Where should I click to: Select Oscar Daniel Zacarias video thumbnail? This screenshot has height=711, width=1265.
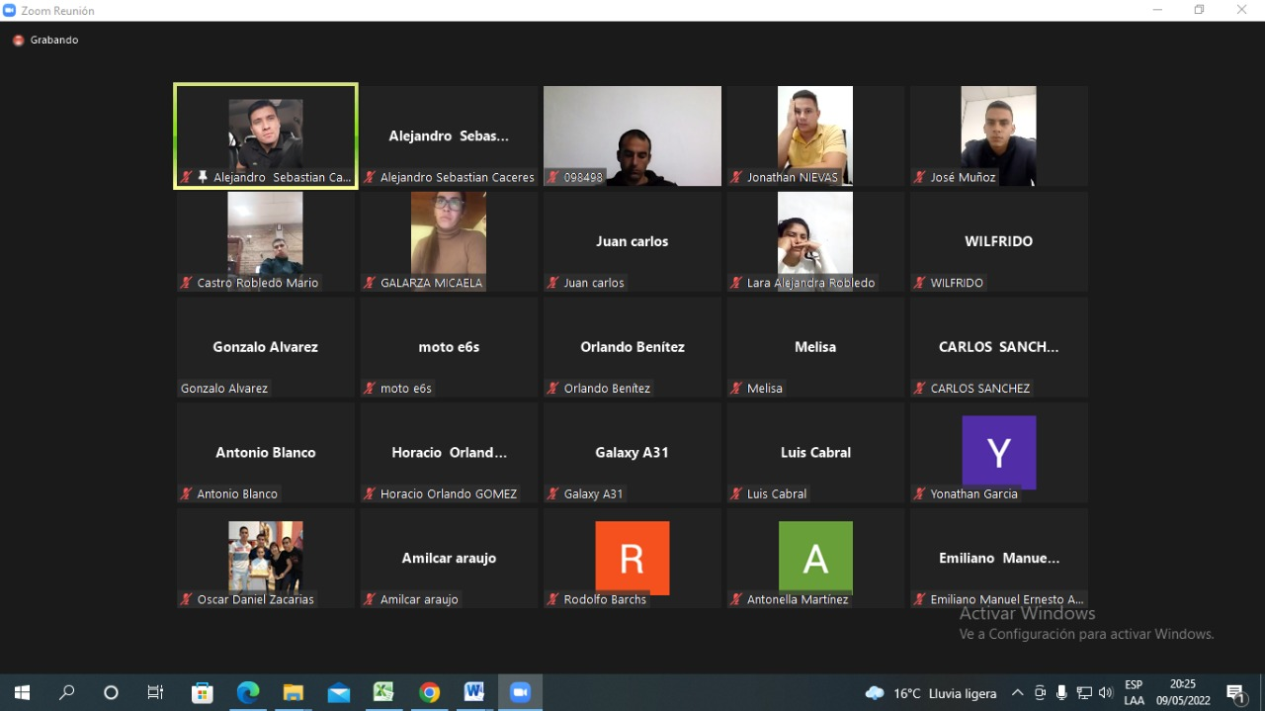(265, 557)
